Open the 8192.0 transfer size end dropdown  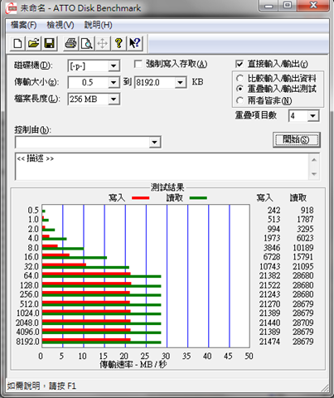click(x=181, y=82)
